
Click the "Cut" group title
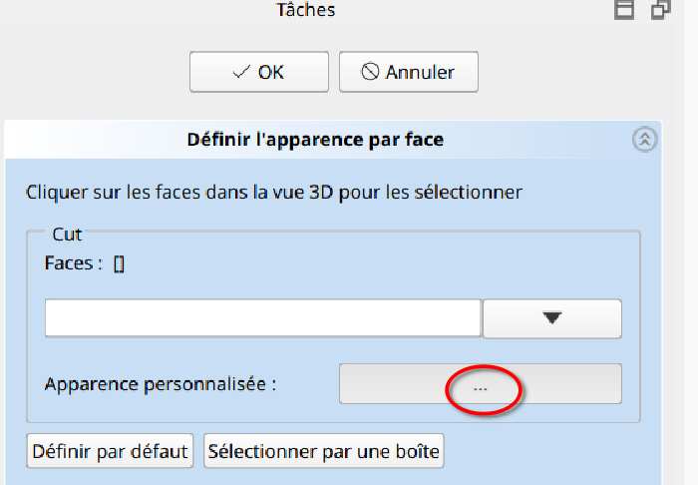click(67, 235)
